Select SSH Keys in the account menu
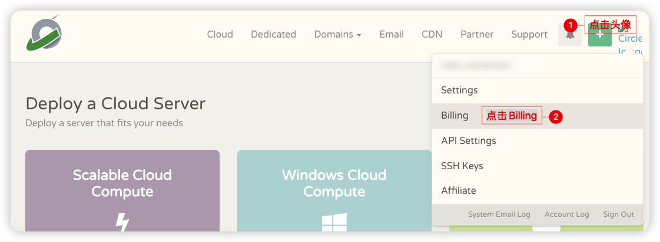 click(x=462, y=166)
